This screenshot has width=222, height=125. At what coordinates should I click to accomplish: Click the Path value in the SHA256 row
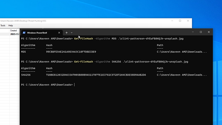point(182,75)
